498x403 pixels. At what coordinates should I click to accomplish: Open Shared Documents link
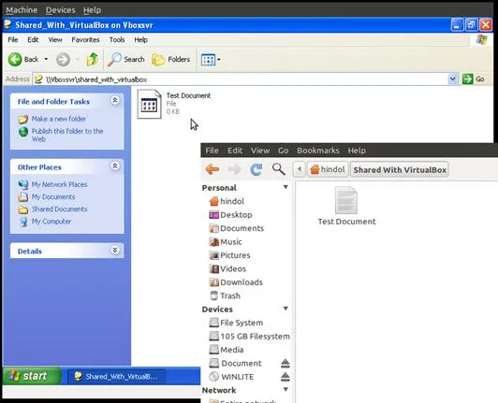[x=59, y=209]
